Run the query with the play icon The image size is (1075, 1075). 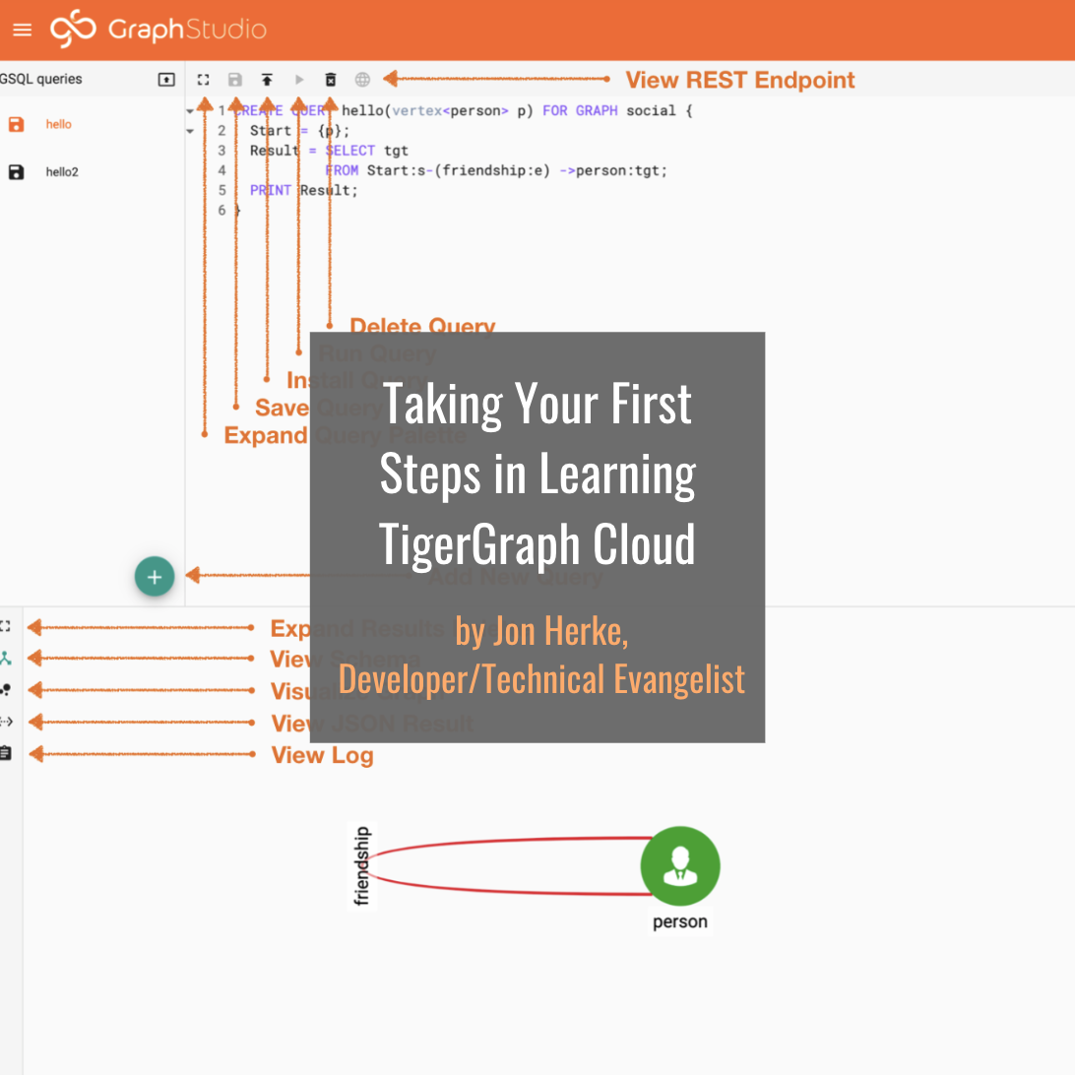pyautogui.click(x=299, y=80)
